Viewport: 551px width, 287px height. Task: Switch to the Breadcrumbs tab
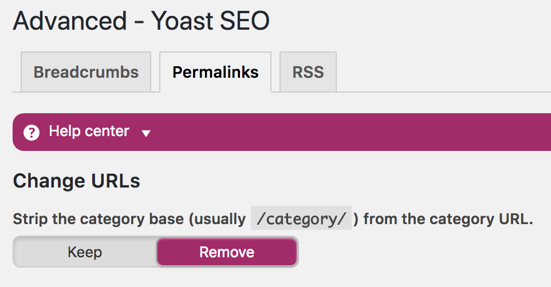(x=86, y=72)
